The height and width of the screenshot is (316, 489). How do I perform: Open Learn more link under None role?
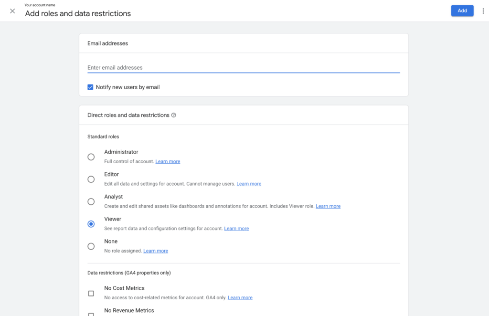tap(156, 251)
